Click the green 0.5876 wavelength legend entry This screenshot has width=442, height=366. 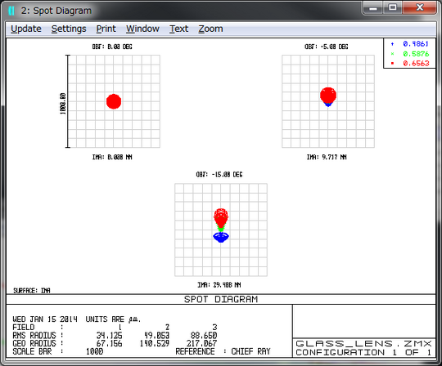pos(410,54)
